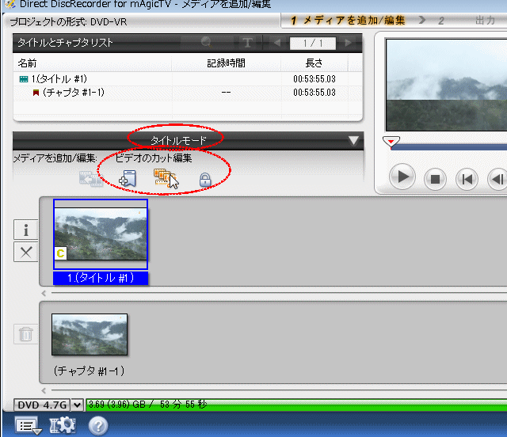Open the DVD 4.7G disc size dropdown
The image size is (507, 437).
[77, 405]
